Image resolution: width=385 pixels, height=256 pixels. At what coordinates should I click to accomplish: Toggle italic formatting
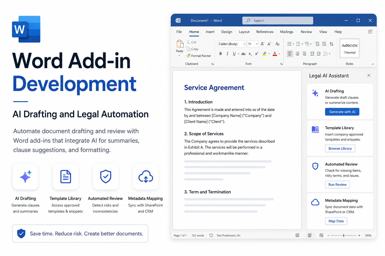pos(227,53)
